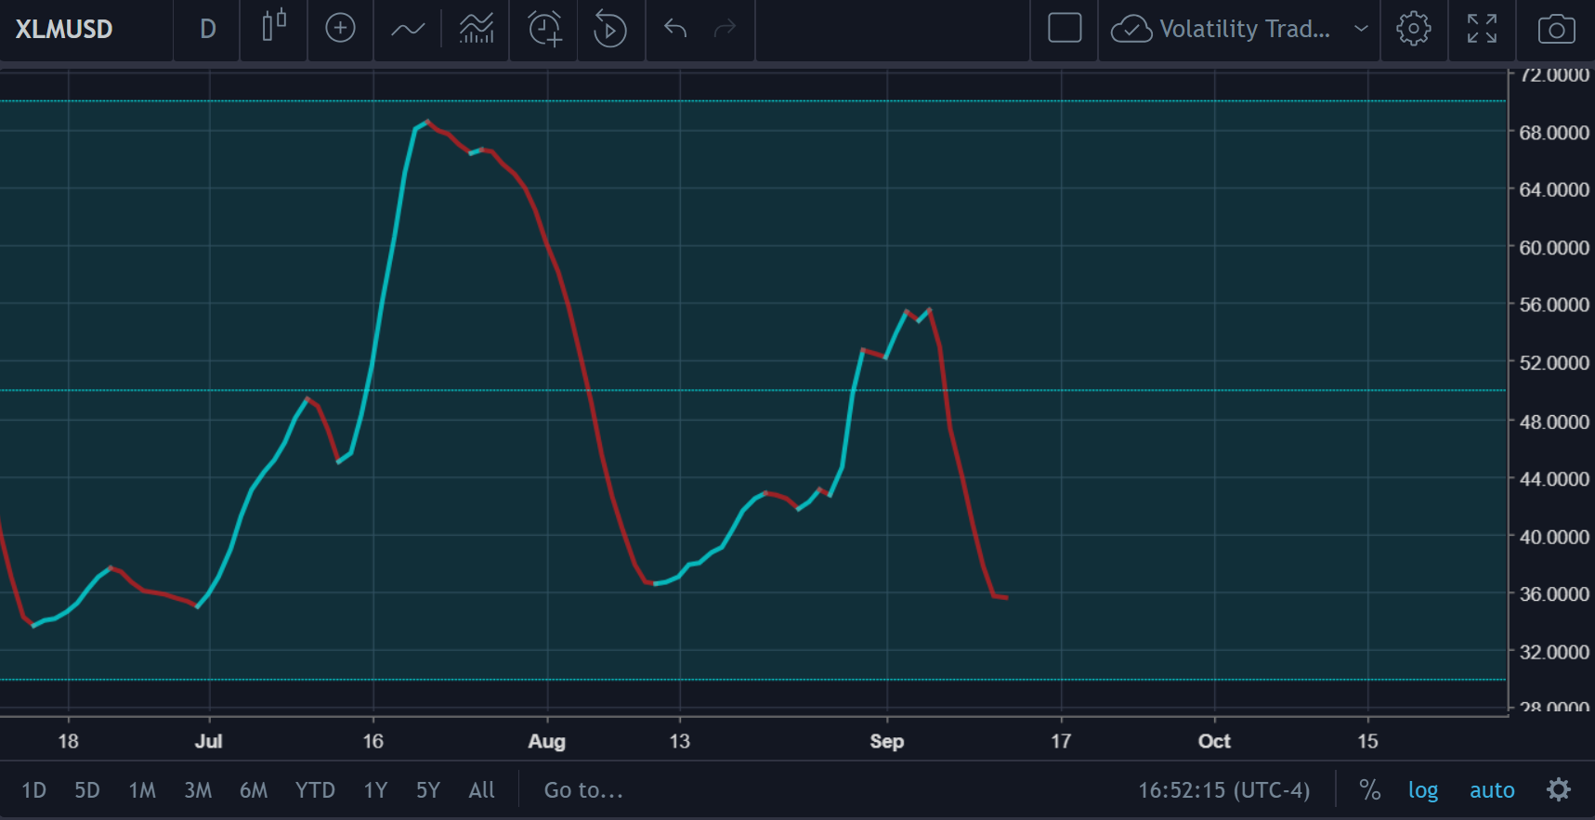Take a chart snapshot with camera icon
Image resolution: width=1595 pixels, height=820 pixels.
click(x=1557, y=30)
